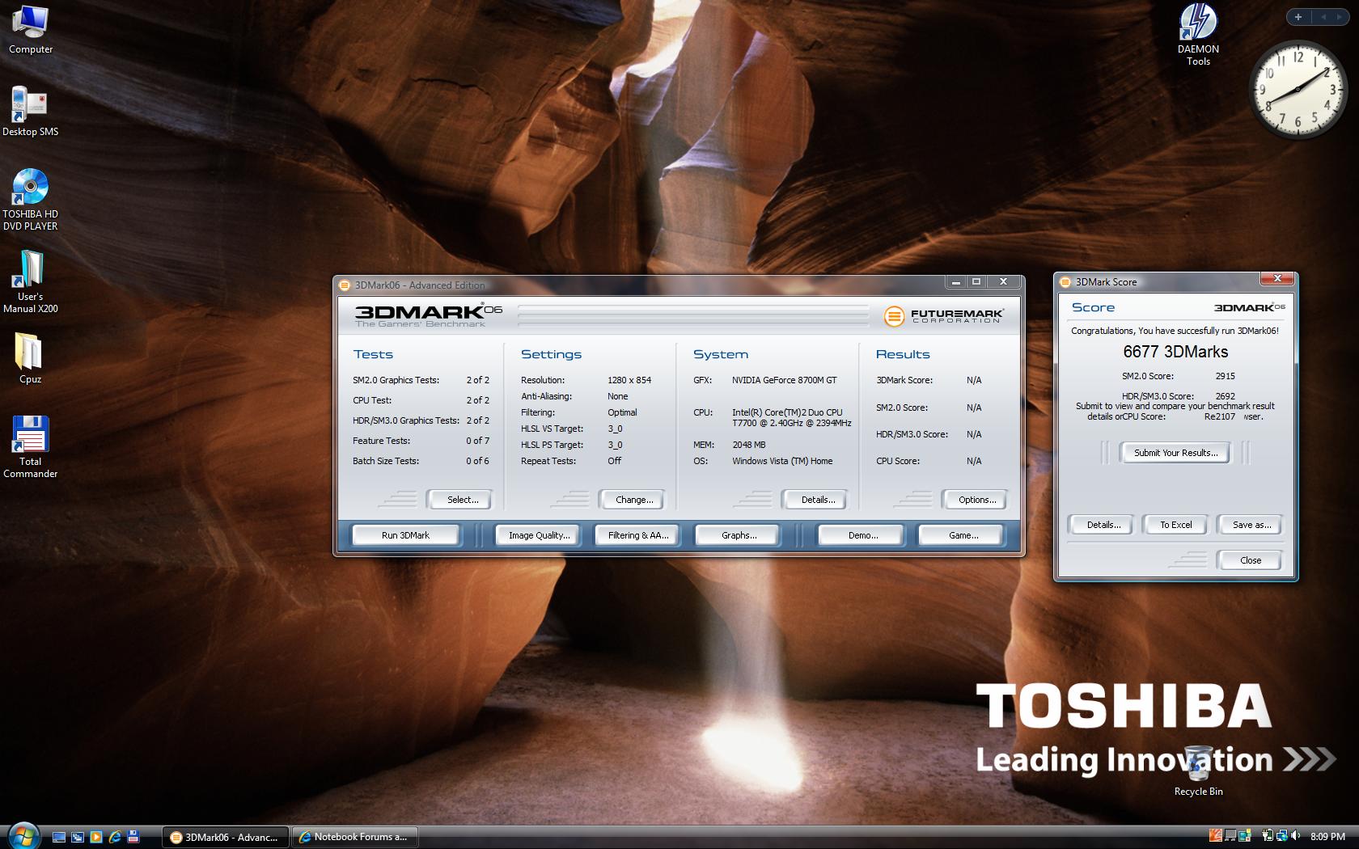Launch Total Commander desktop icon

[x=30, y=446]
